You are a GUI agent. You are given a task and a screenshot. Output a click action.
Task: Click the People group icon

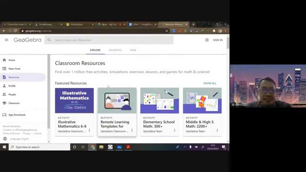click(4, 95)
